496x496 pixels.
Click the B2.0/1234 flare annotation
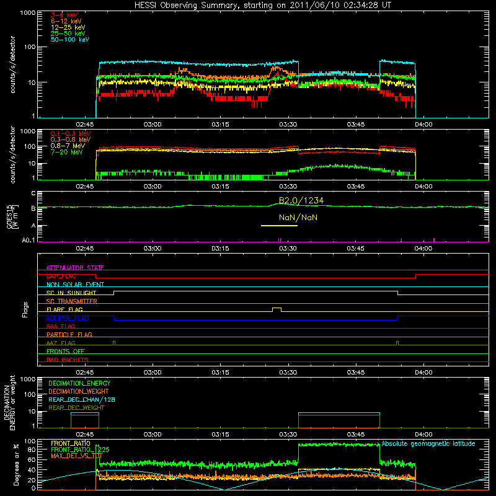[301, 200]
